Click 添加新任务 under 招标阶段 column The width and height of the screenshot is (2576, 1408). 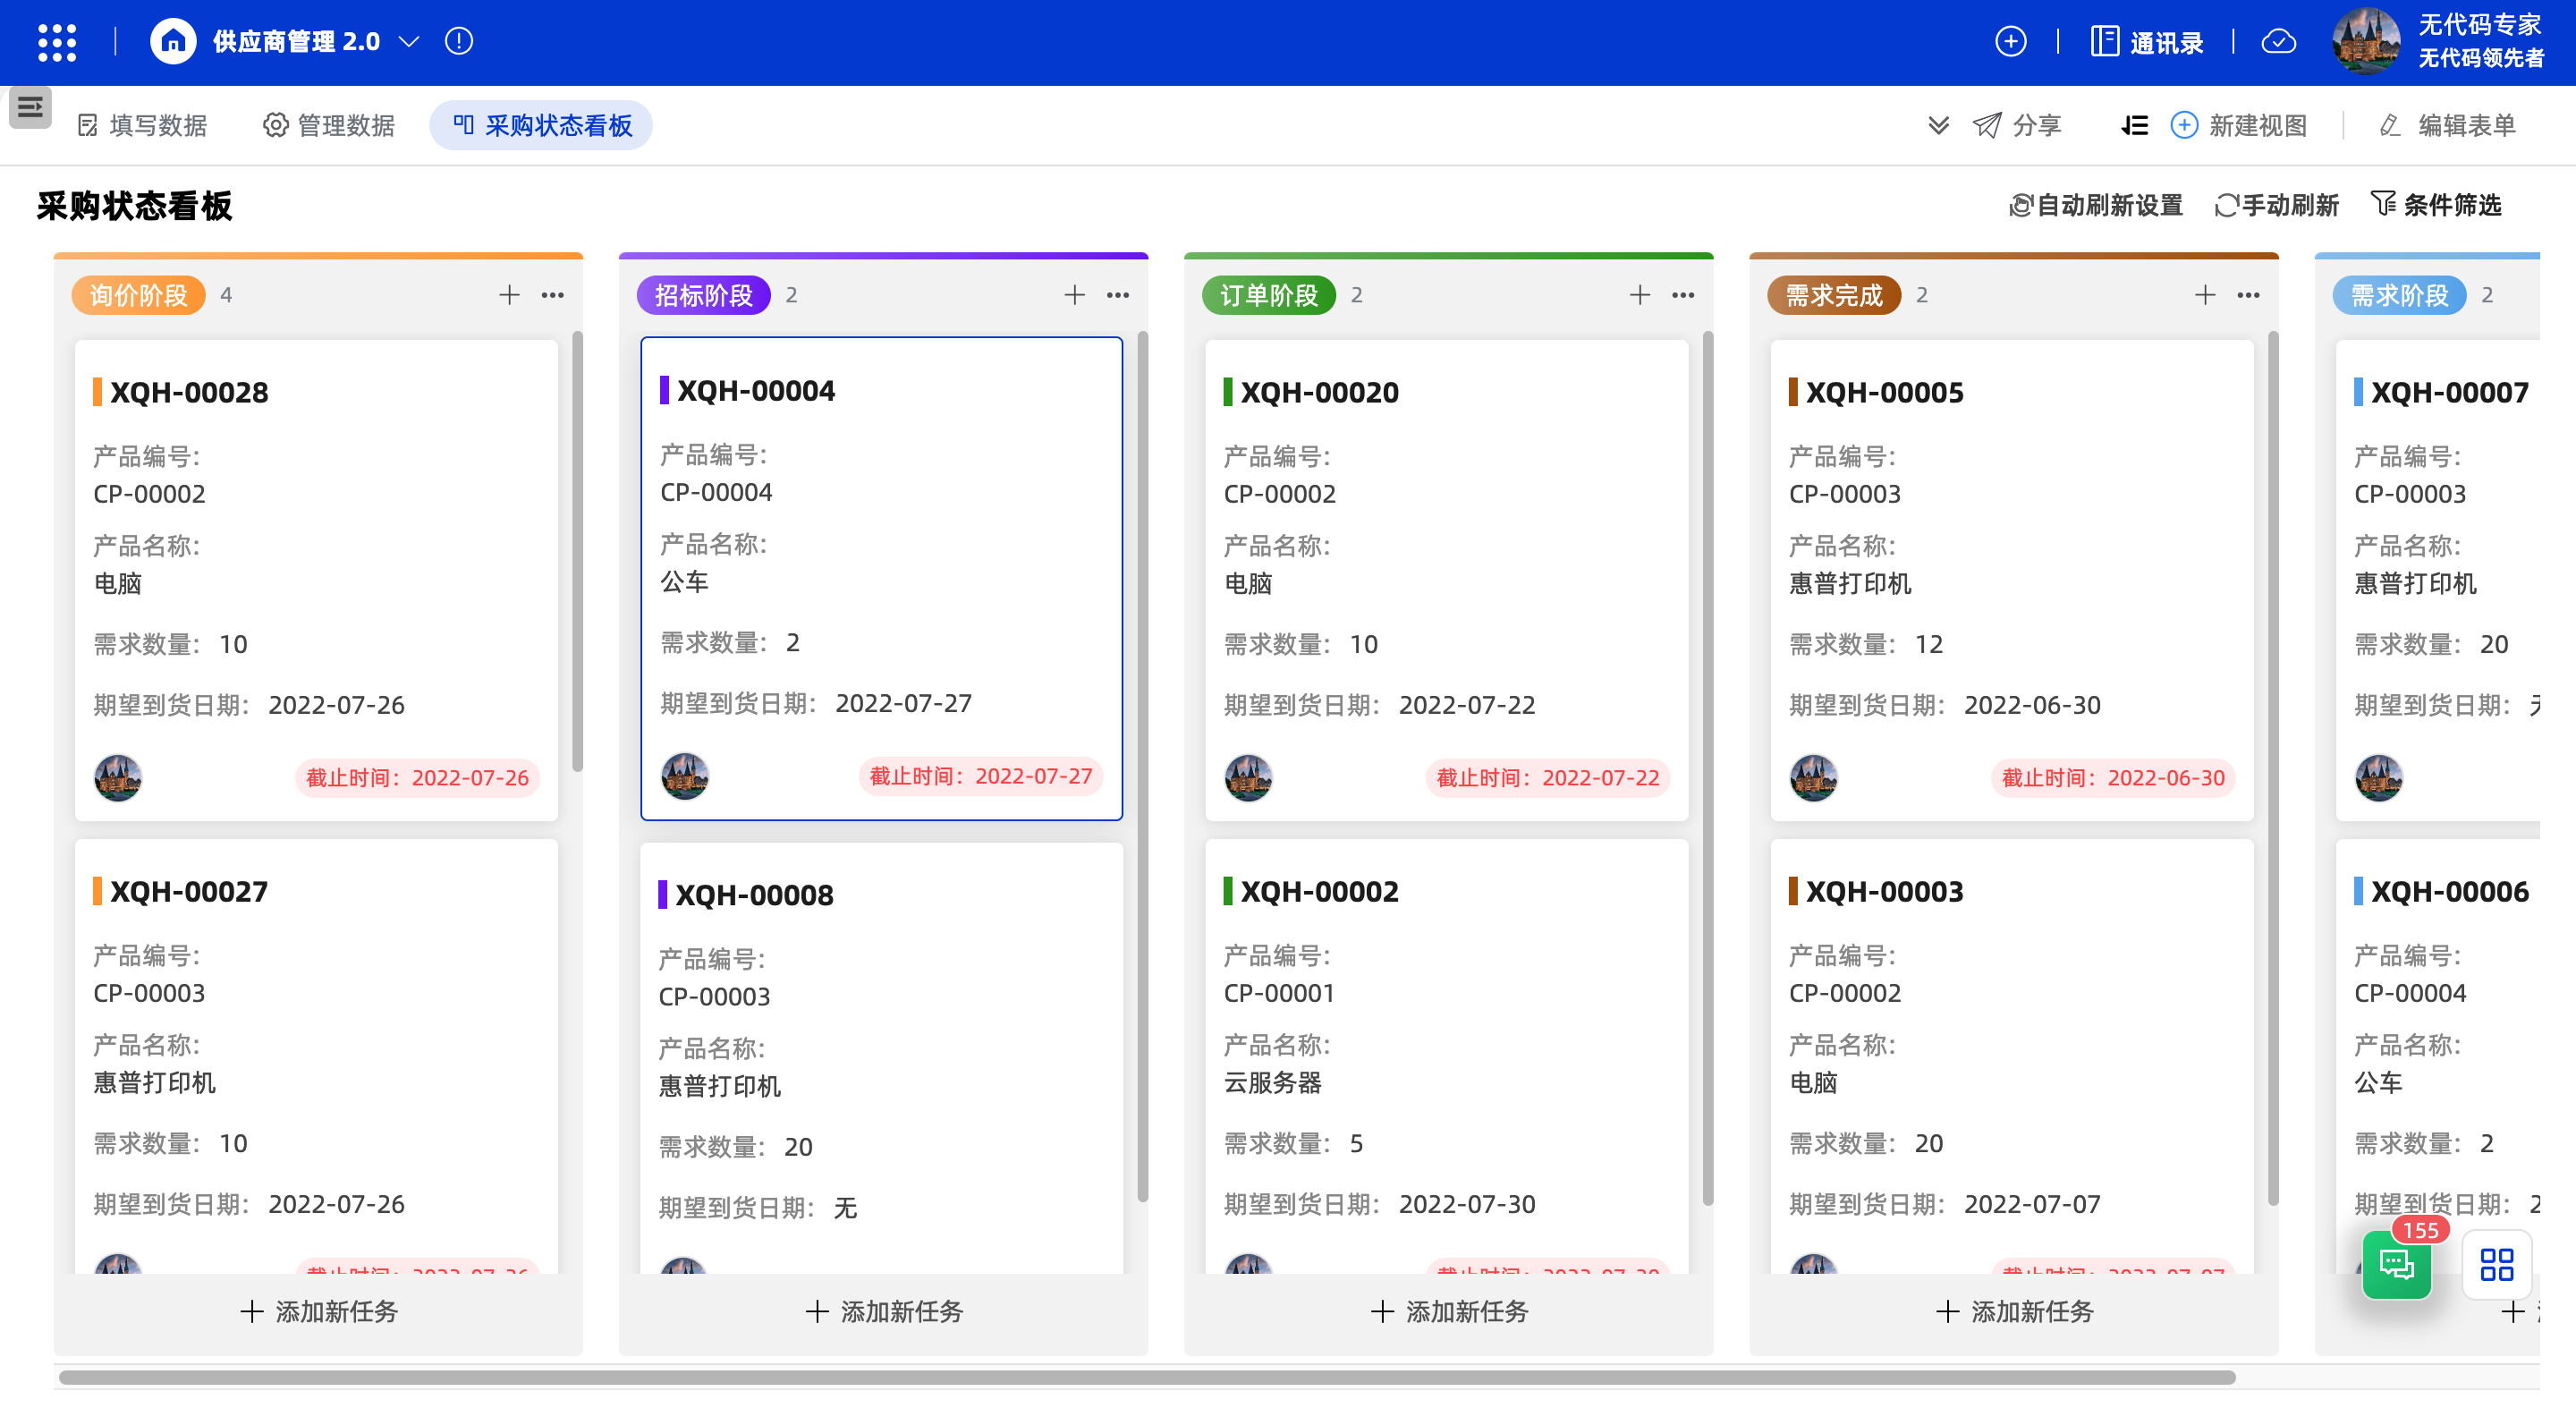[x=884, y=1311]
